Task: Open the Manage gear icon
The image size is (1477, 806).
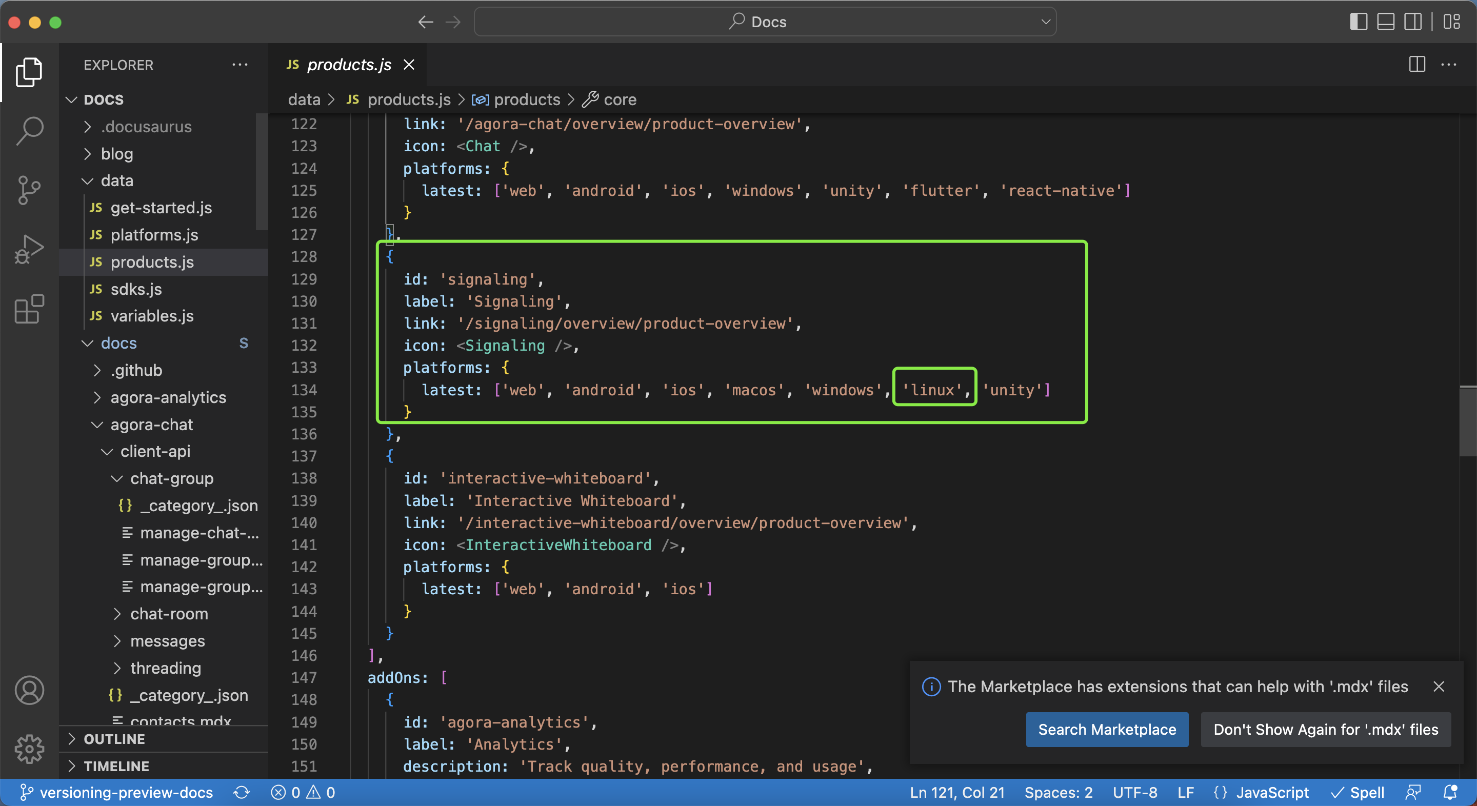Action: (29, 748)
